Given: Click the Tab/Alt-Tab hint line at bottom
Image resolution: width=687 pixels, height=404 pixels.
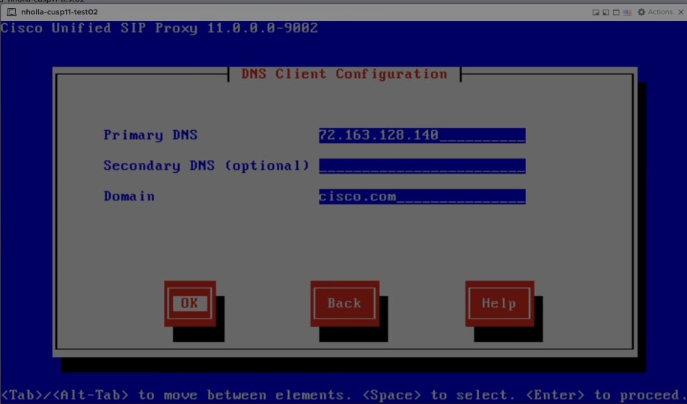Looking at the screenshot, I should [342, 395].
